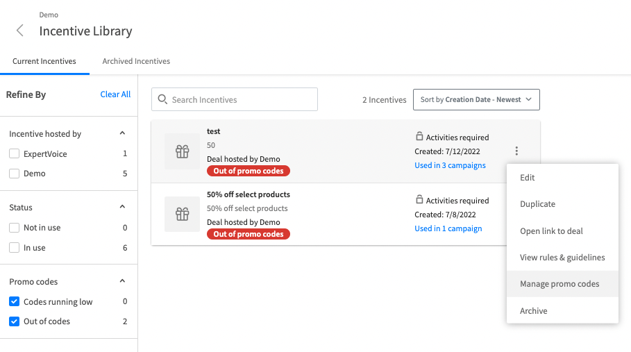Click the Search Incentives input field

239,99
